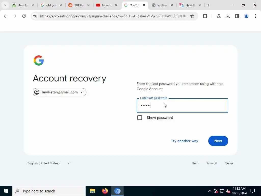Click the browser forward arrow
Viewport: 261px width, 196px height.
click(15, 16)
